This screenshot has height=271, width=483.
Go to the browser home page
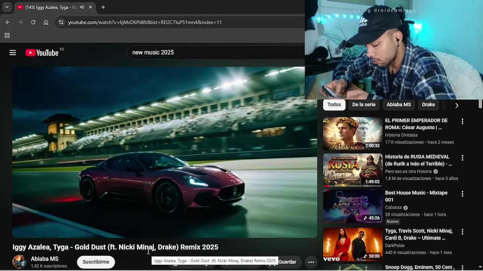46,22
